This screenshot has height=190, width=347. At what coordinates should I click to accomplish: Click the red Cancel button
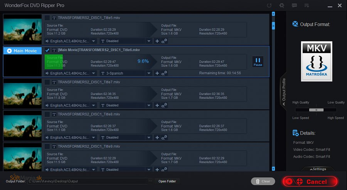point(310,182)
